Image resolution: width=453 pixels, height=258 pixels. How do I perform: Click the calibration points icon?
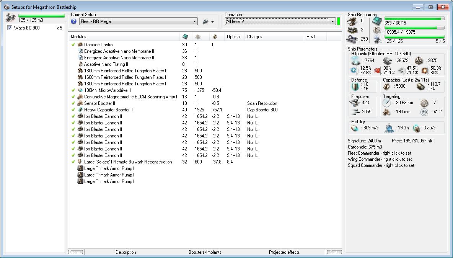coord(353,39)
